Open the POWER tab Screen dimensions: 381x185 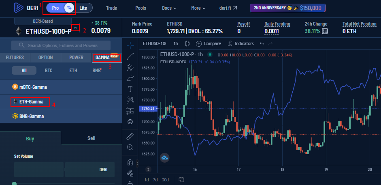76,58
